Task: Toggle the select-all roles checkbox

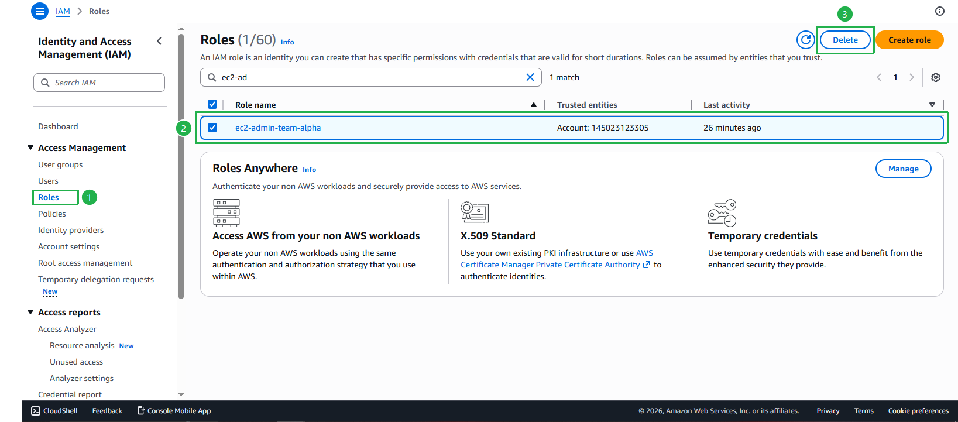Action: [212, 104]
